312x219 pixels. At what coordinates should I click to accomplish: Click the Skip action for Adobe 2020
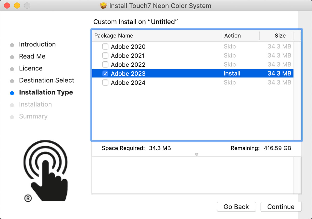tap(230, 47)
